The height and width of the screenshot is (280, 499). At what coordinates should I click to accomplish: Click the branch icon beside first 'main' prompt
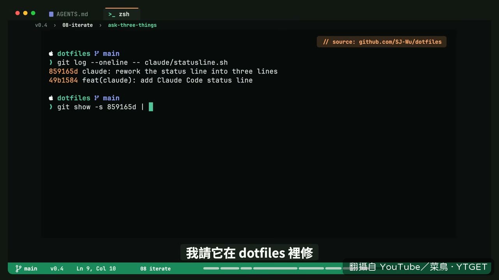97,54
